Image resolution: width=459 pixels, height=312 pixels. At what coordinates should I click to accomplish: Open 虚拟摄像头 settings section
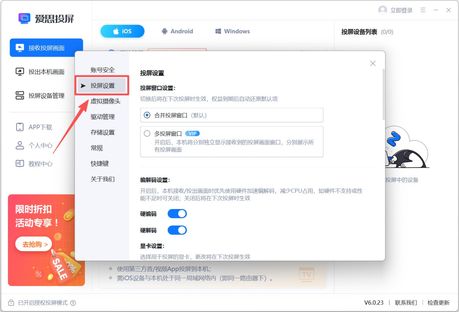click(x=105, y=101)
